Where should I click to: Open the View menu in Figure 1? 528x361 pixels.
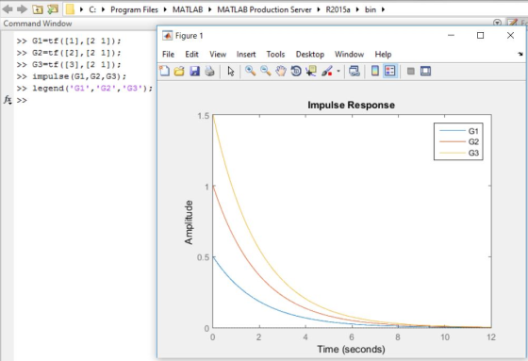pyautogui.click(x=218, y=55)
